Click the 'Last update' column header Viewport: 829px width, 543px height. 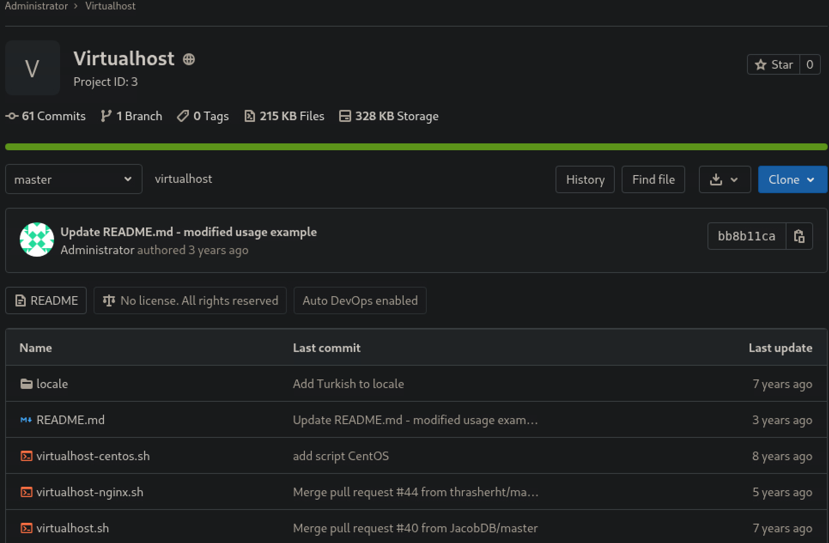tap(780, 348)
